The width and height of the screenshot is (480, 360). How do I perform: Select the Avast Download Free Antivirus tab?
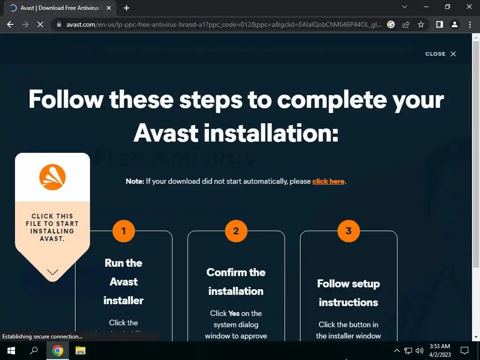pos(60,8)
